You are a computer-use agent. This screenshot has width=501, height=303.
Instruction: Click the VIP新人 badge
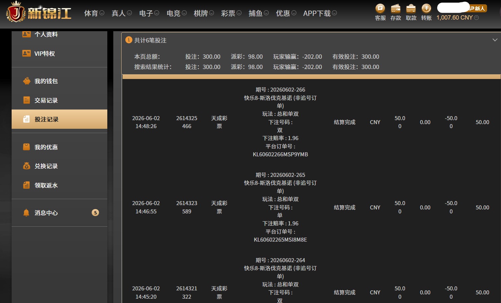point(477,8)
